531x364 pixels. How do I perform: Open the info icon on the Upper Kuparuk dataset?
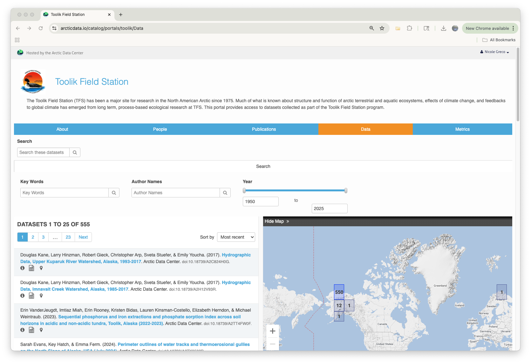22,268
